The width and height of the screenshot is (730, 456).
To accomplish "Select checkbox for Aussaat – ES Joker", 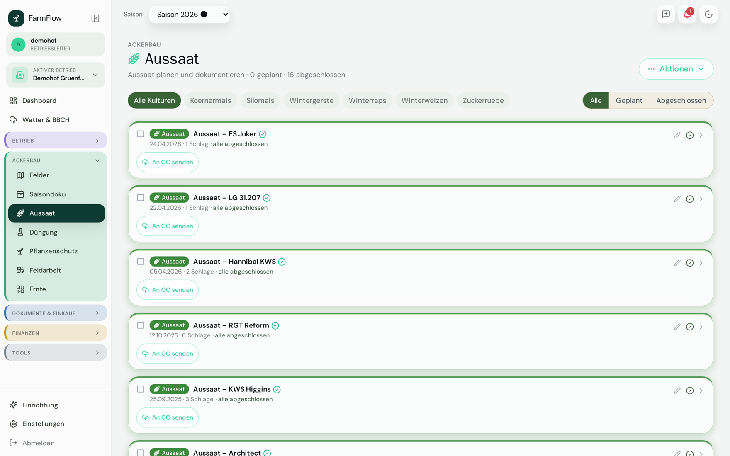I will tap(141, 134).
